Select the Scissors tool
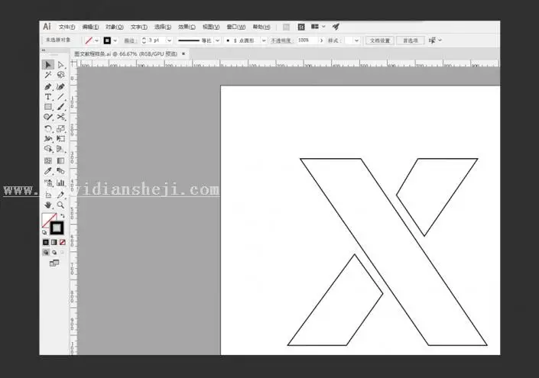This screenshot has height=378, width=539. [x=61, y=117]
